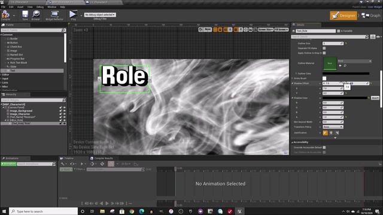Click the Outline Color swatch
Screen dimensions: 383x215
[x=346, y=73]
